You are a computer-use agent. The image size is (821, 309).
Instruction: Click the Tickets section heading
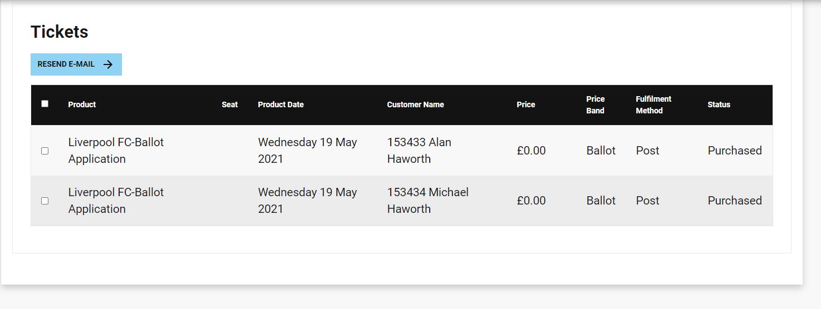click(x=59, y=32)
